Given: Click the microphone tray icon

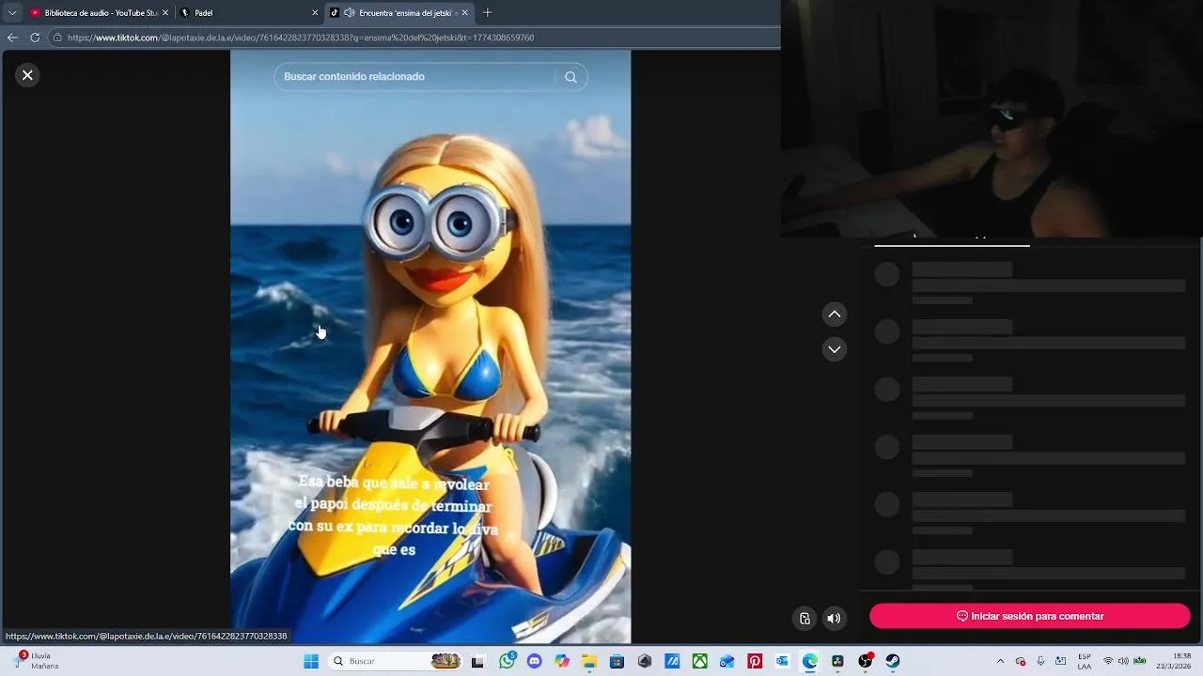Looking at the screenshot, I should pyautogui.click(x=1040, y=661).
